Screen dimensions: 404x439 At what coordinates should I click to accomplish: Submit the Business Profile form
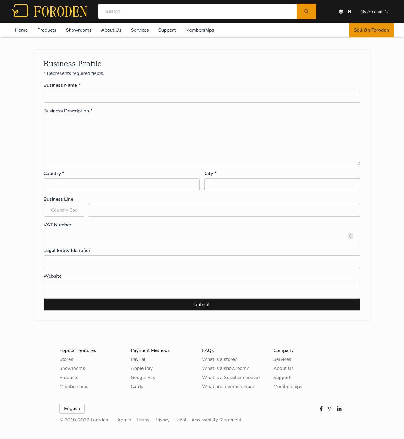pyautogui.click(x=202, y=304)
